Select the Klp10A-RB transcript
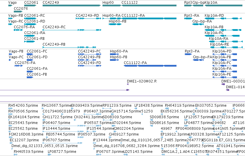 tap(223, 30)
